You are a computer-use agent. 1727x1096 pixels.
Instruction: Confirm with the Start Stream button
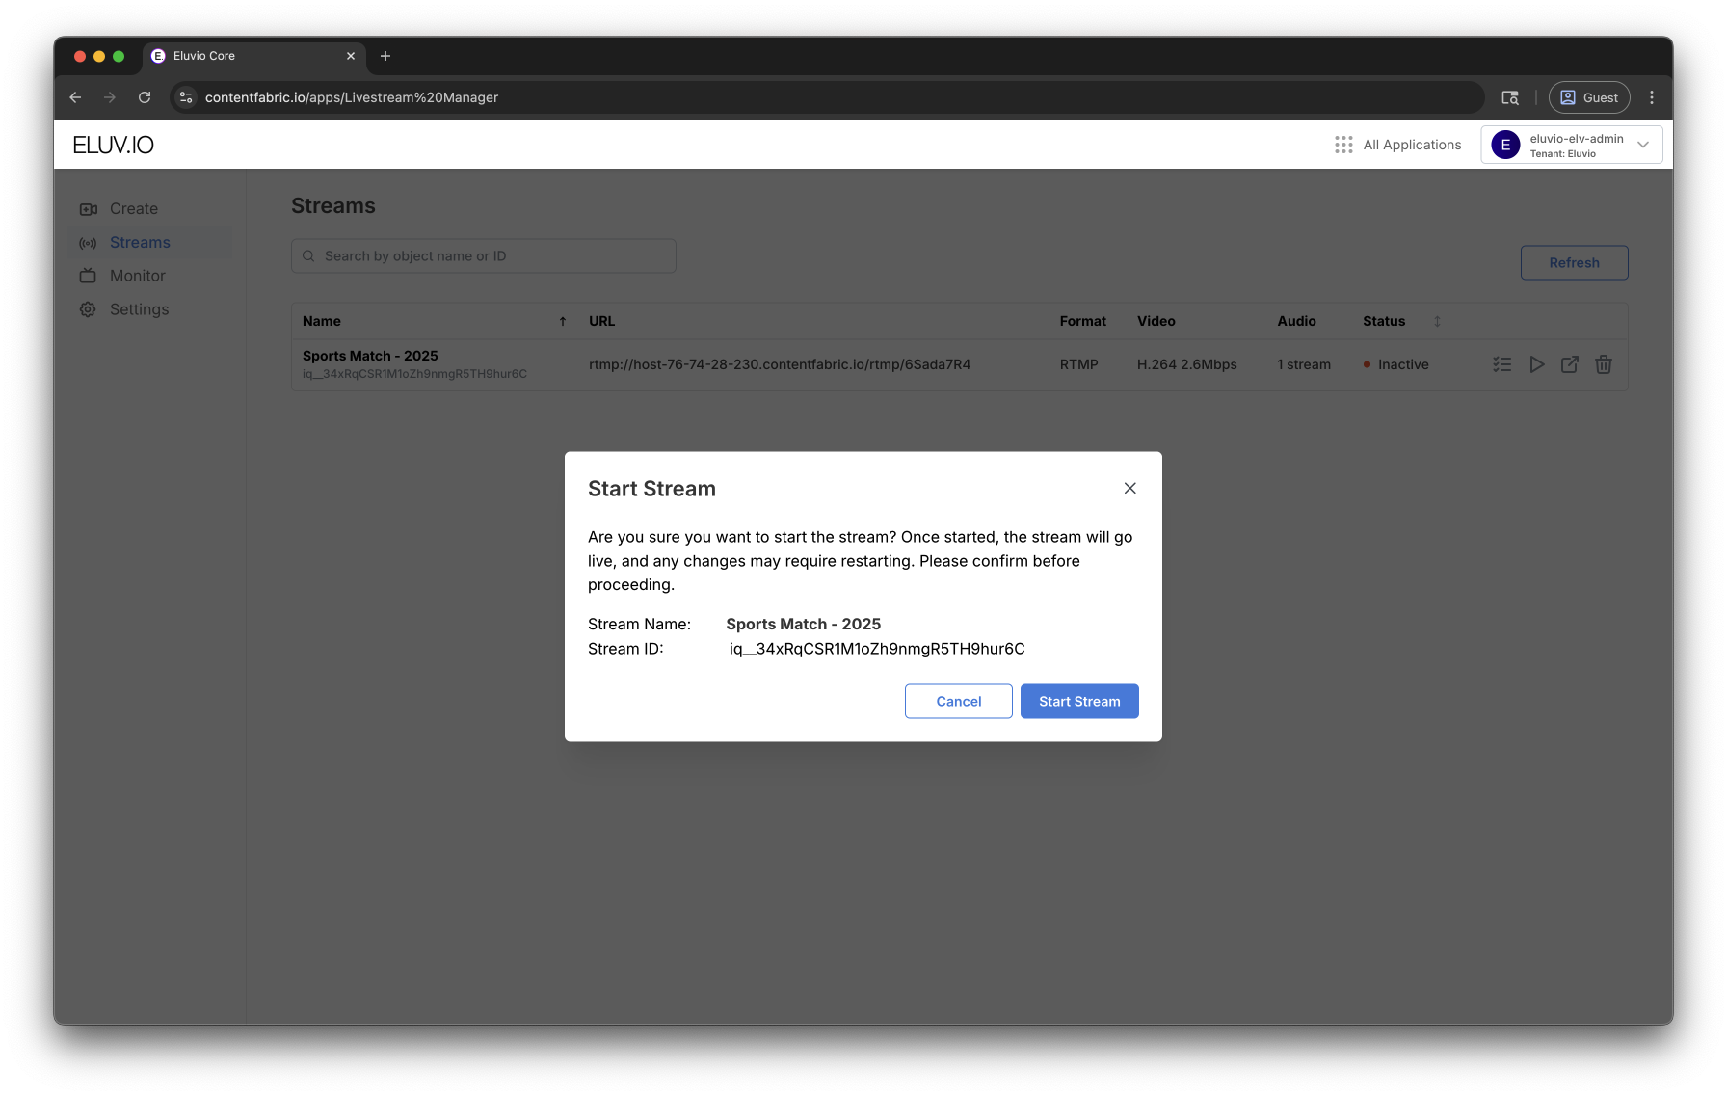1078,701
